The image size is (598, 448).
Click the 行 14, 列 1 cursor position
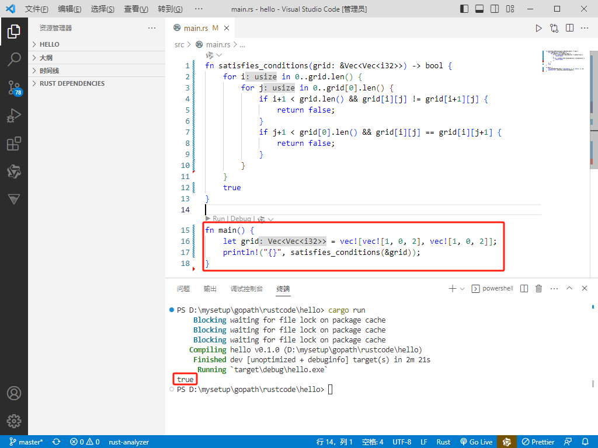[x=335, y=442]
